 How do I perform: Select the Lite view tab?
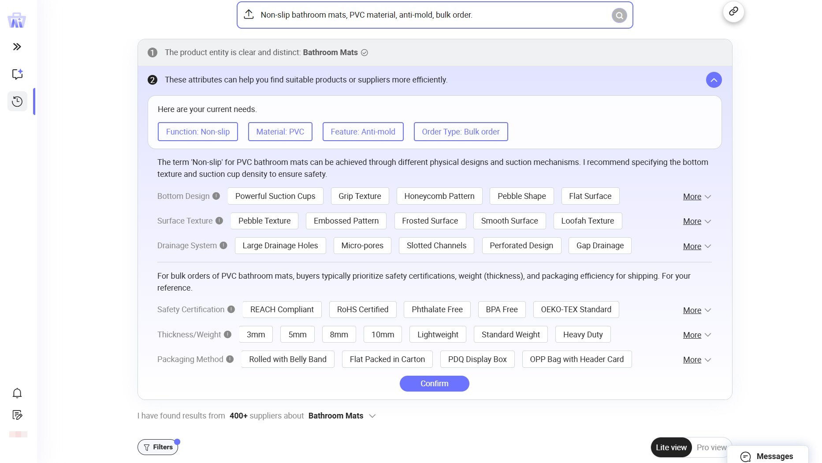pos(671,448)
